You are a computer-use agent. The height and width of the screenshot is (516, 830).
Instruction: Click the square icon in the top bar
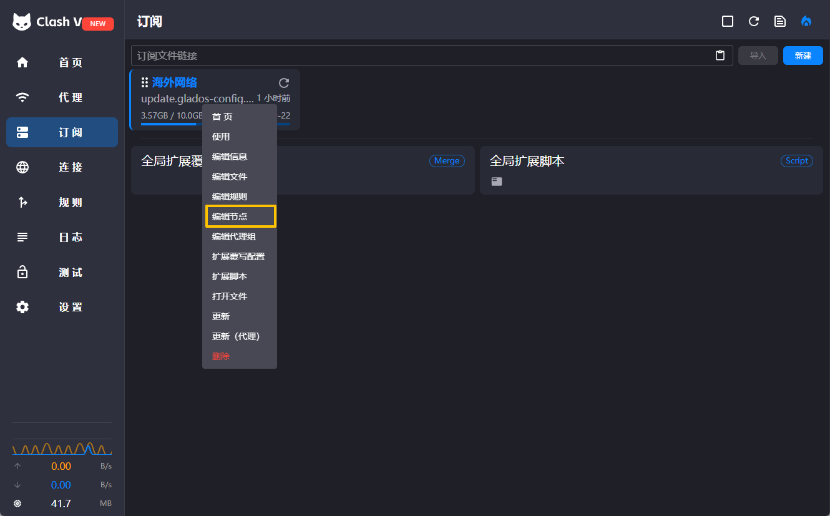click(728, 21)
